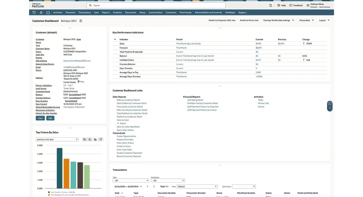Open the Create Opportunities link
363x197 pixels.
(126, 137)
